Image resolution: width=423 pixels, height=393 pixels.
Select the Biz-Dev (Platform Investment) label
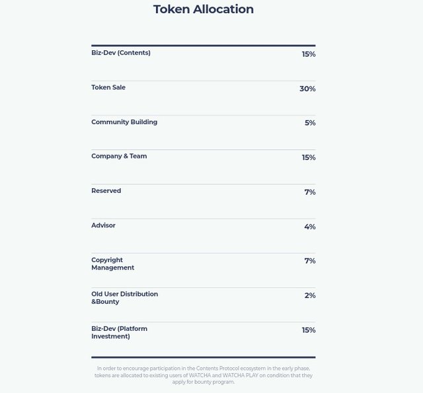(x=119, y=333)
